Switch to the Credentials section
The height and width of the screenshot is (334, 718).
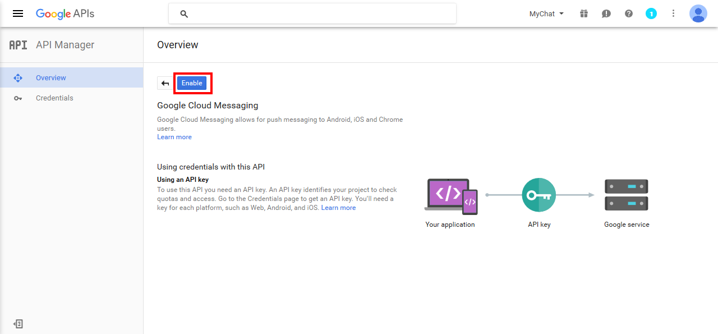54,98
